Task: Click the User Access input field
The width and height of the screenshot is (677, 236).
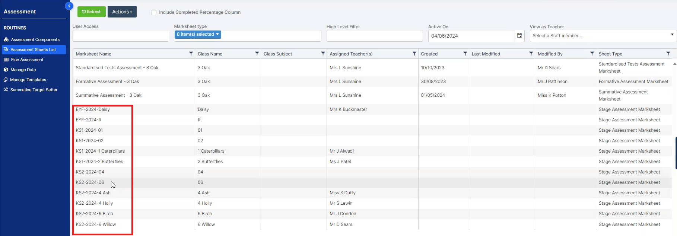Action: 121,36
